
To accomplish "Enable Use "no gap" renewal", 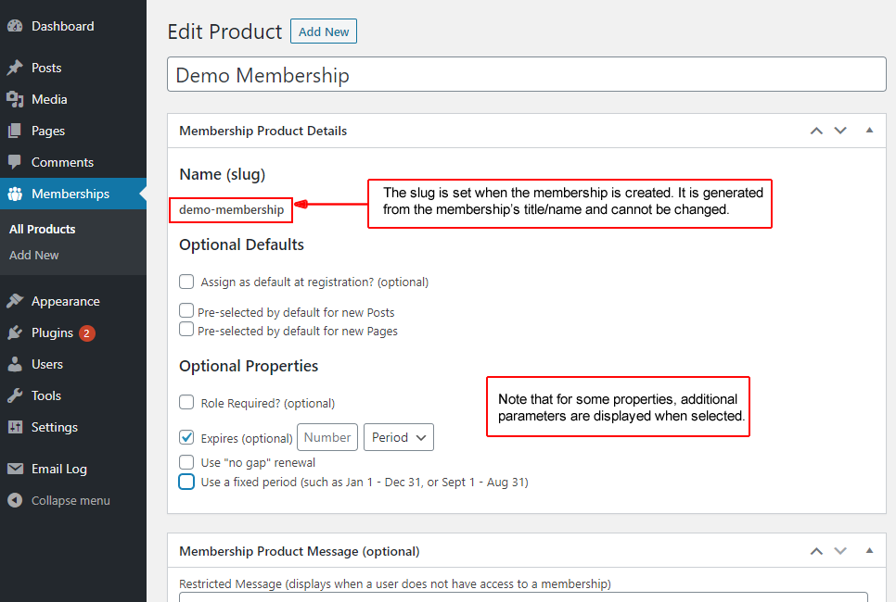I will click(186, 462).
